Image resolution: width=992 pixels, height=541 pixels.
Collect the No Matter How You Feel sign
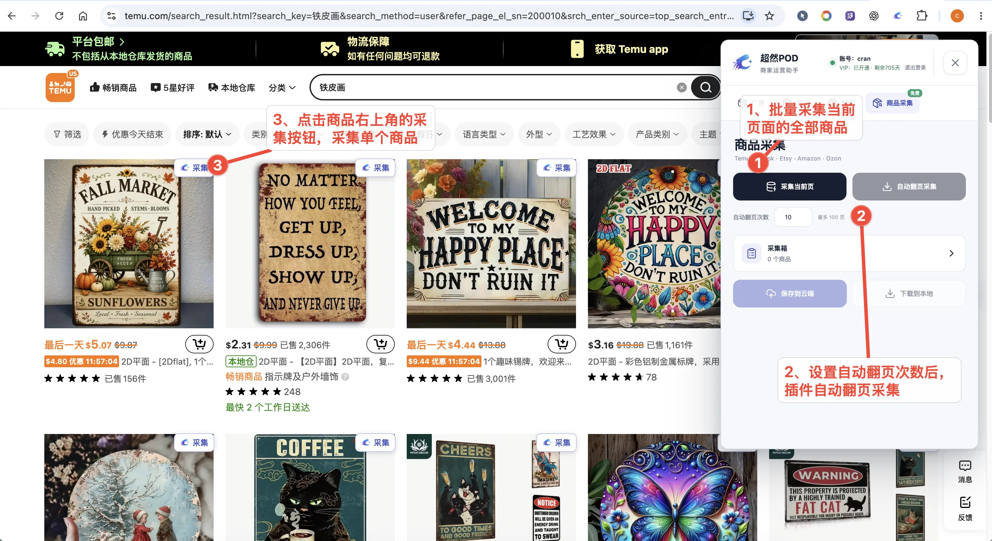pyautogui.click(x=375, y=168)
